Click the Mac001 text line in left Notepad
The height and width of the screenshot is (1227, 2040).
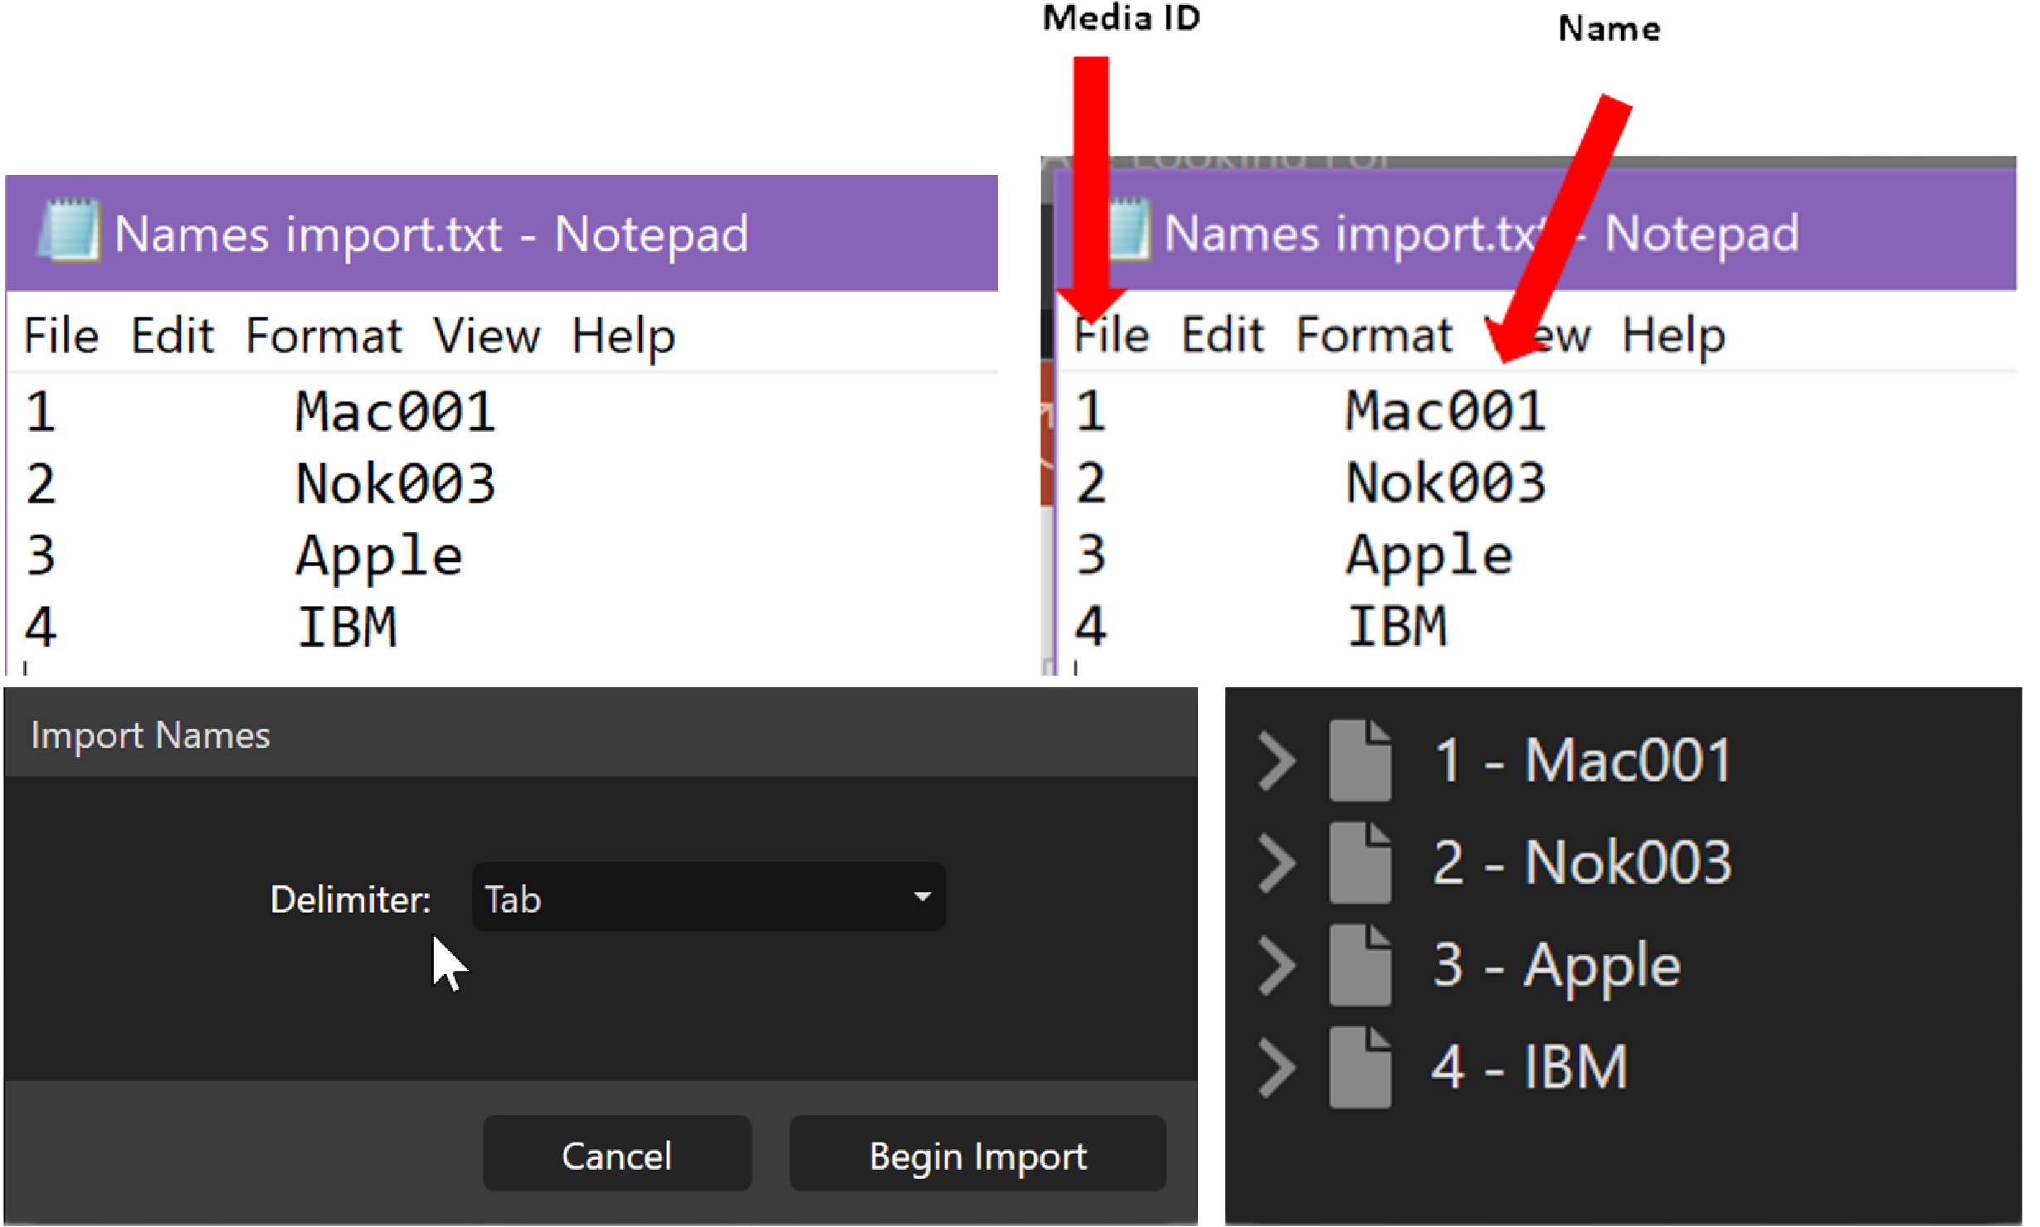tap(396, 412)
